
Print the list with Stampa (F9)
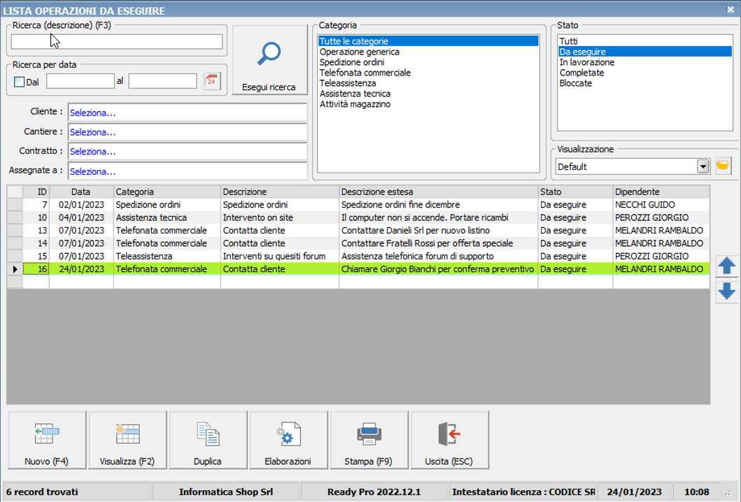click(x=369, y=440)
